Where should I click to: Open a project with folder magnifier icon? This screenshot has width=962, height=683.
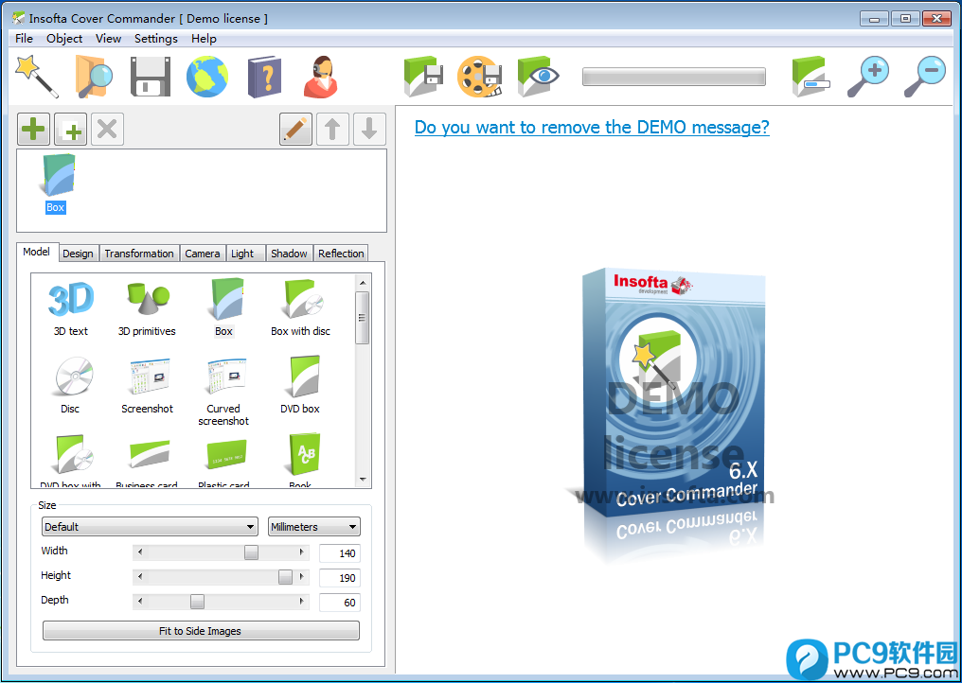point(93,76)
